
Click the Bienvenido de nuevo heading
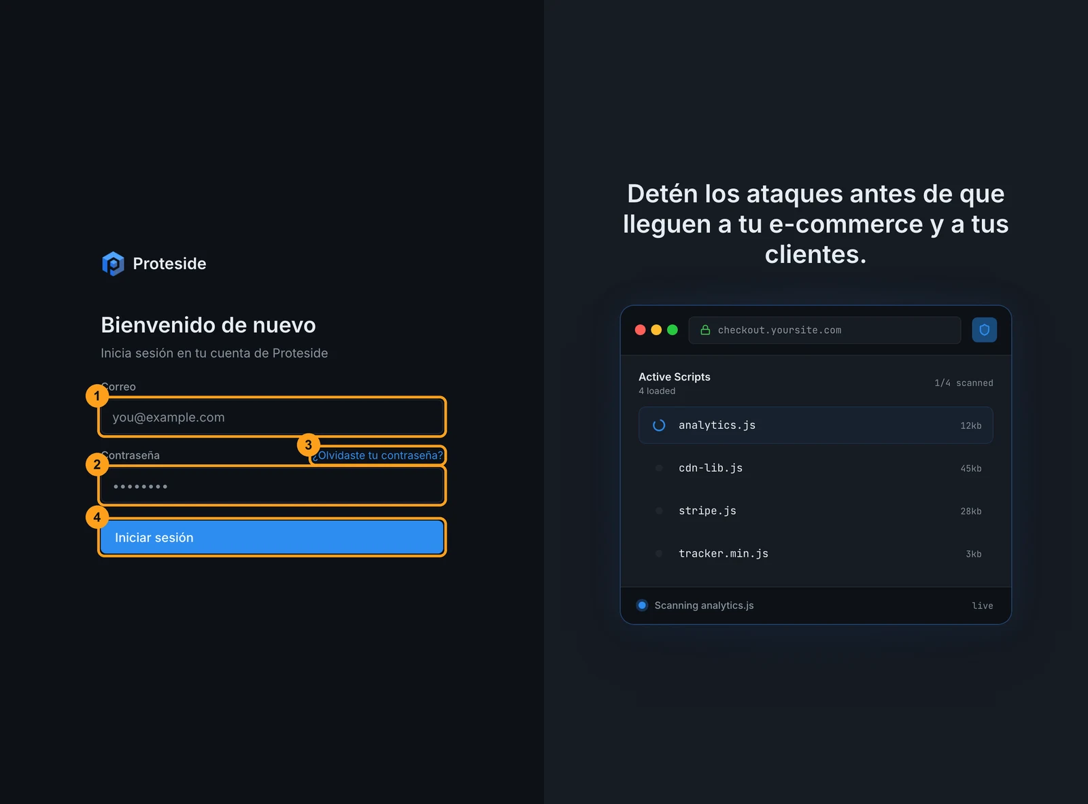[208, 325]
